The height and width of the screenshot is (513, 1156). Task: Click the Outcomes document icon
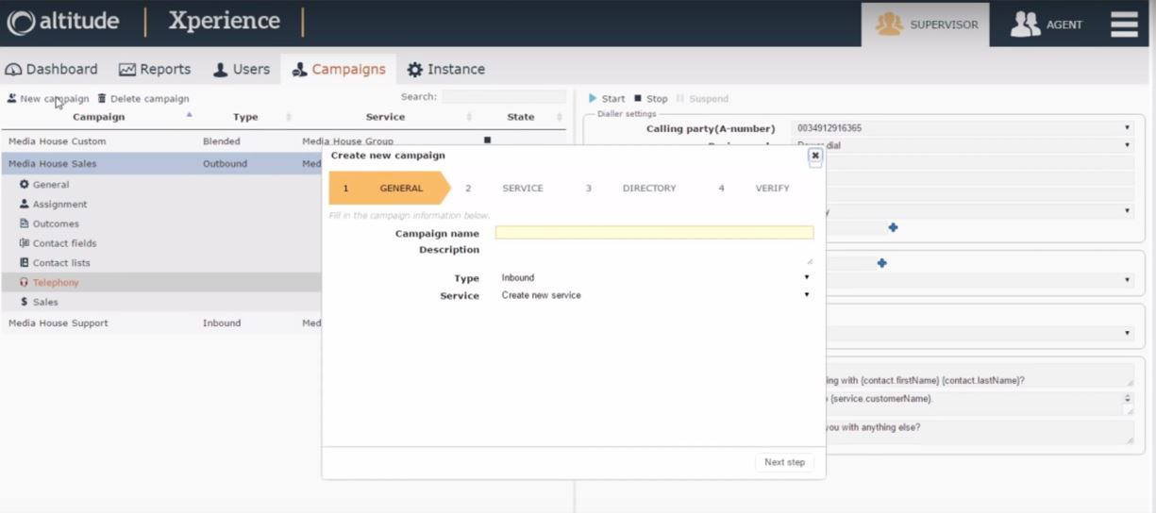coord(25,224)
